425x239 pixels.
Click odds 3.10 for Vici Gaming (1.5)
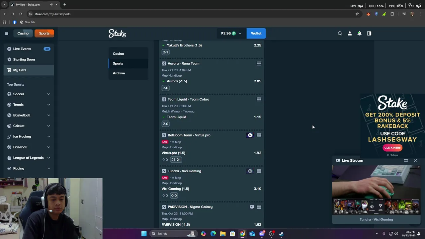pyautogui.click(x=257, y=189)
